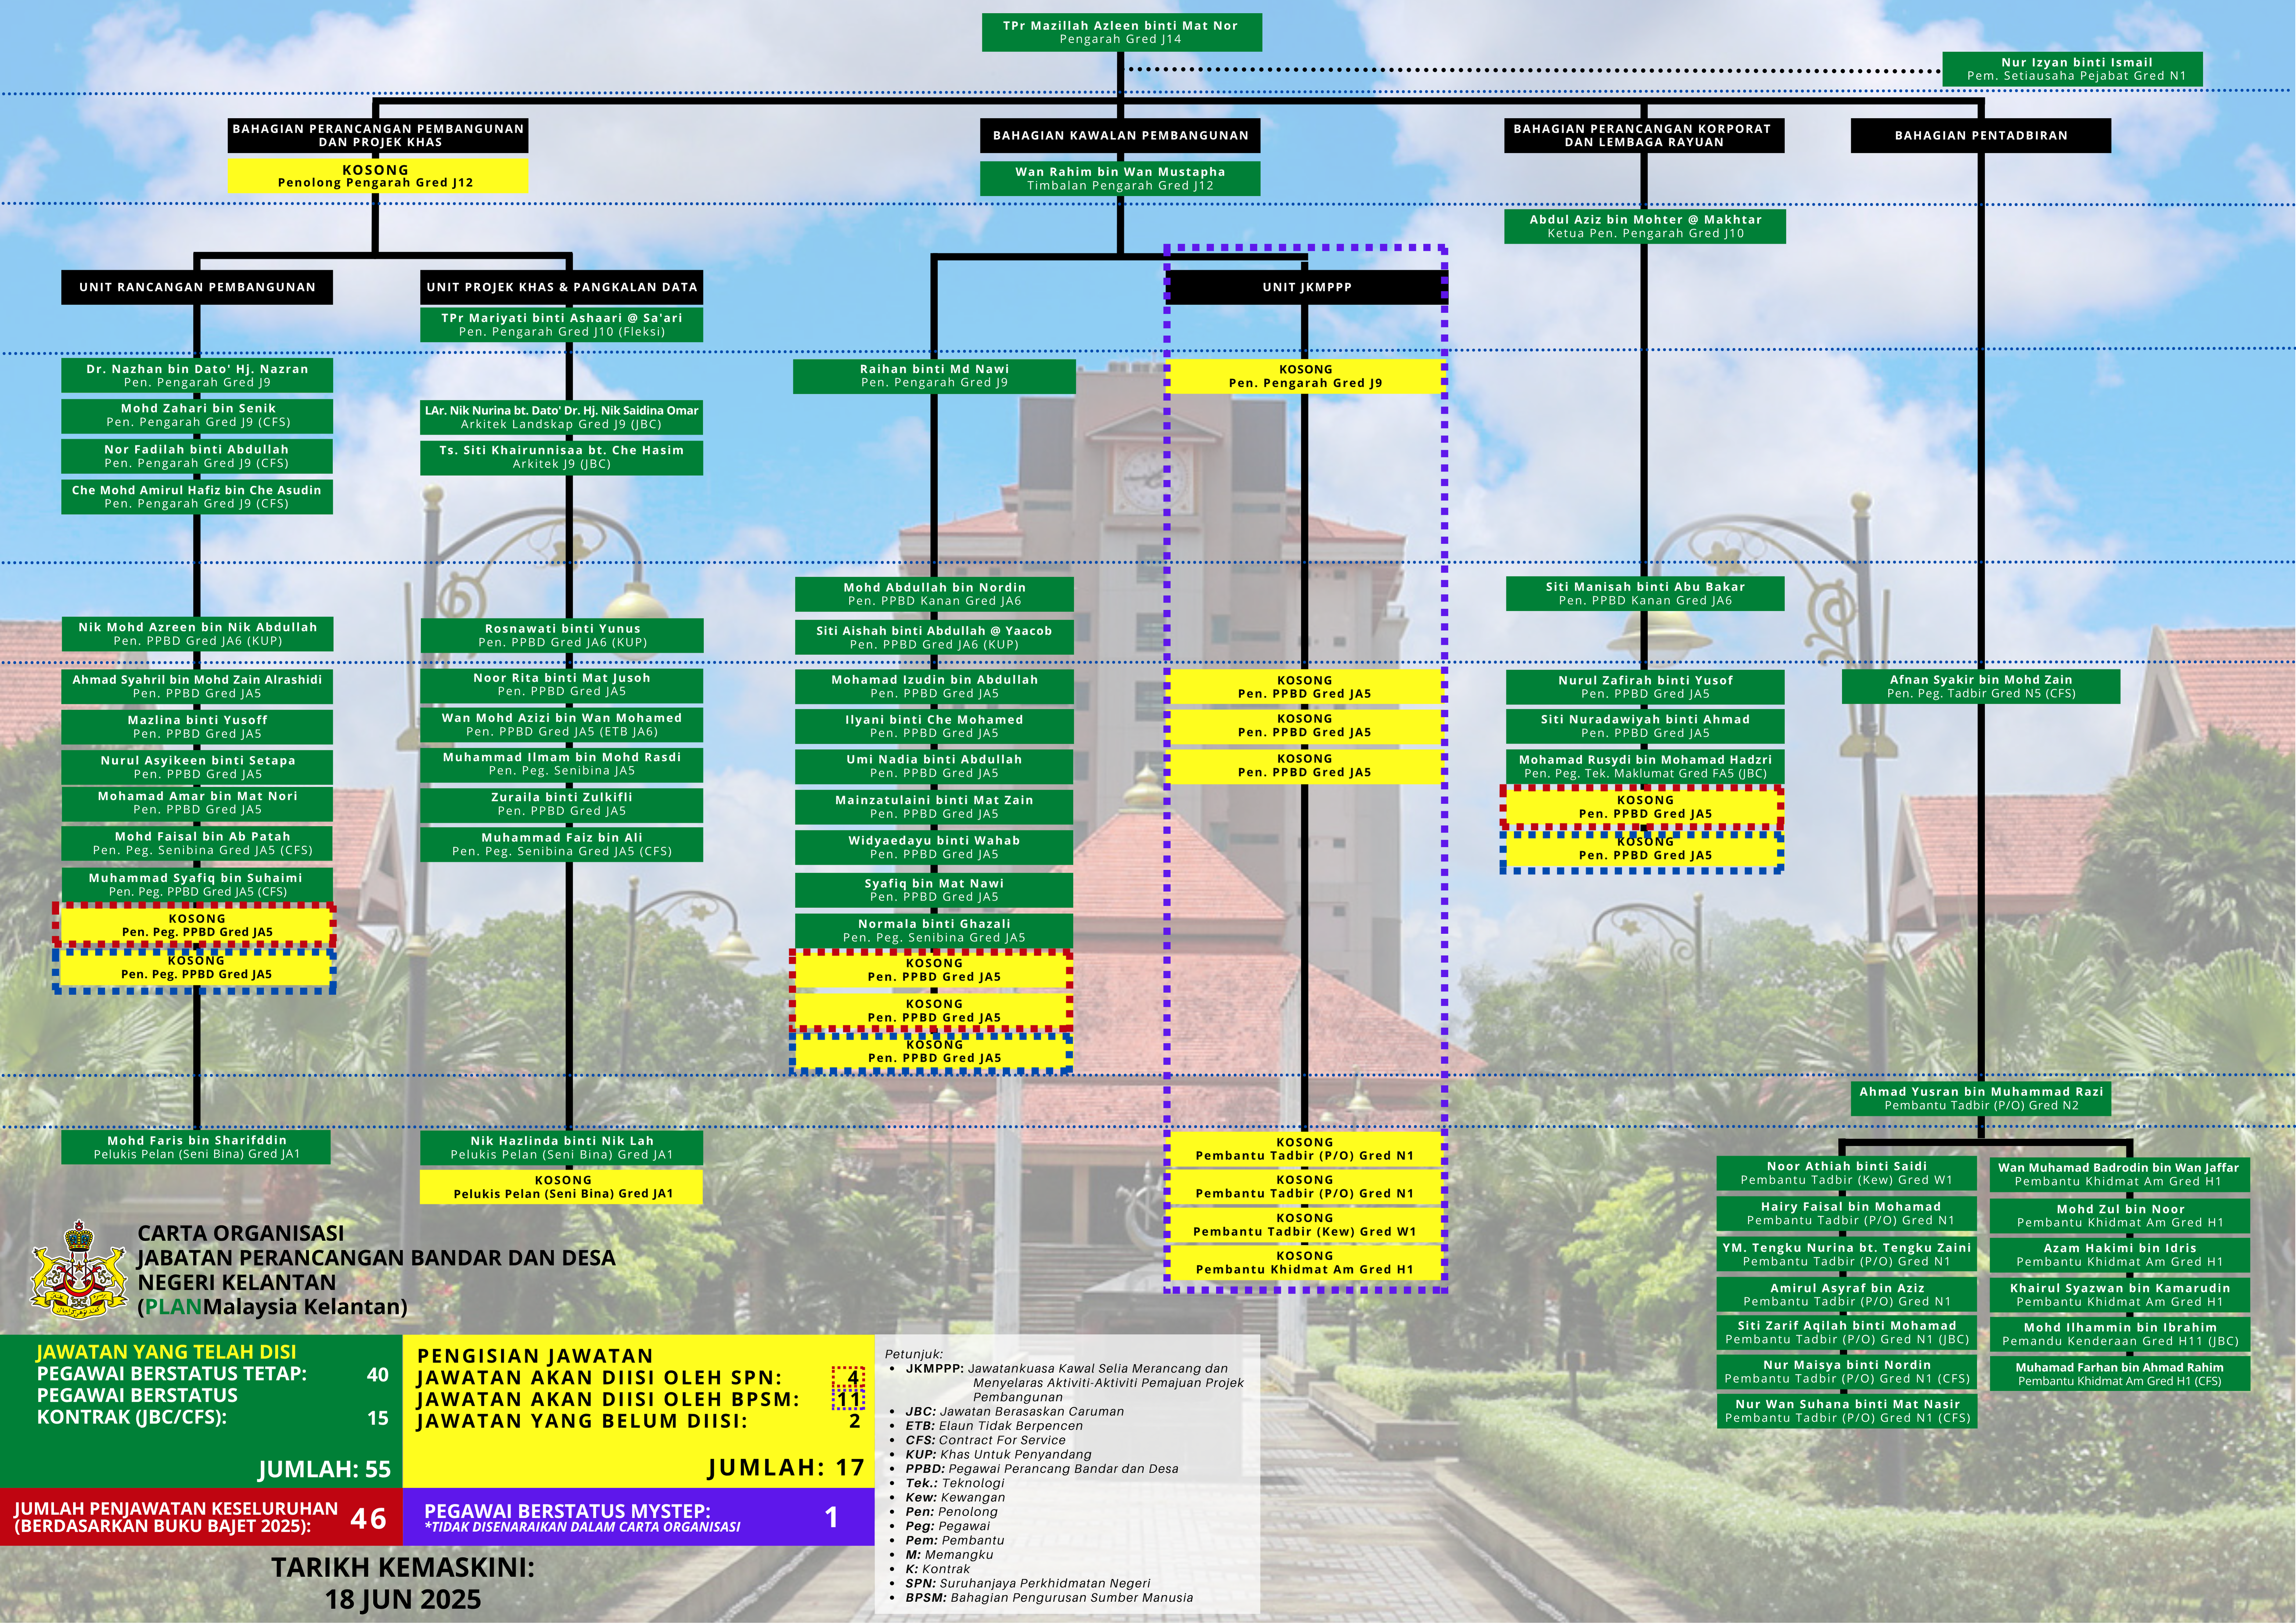Select Nik Mohd Azreen bin Nik Abdullah box
This screenshot has width=2296, height=1623.
197,634
